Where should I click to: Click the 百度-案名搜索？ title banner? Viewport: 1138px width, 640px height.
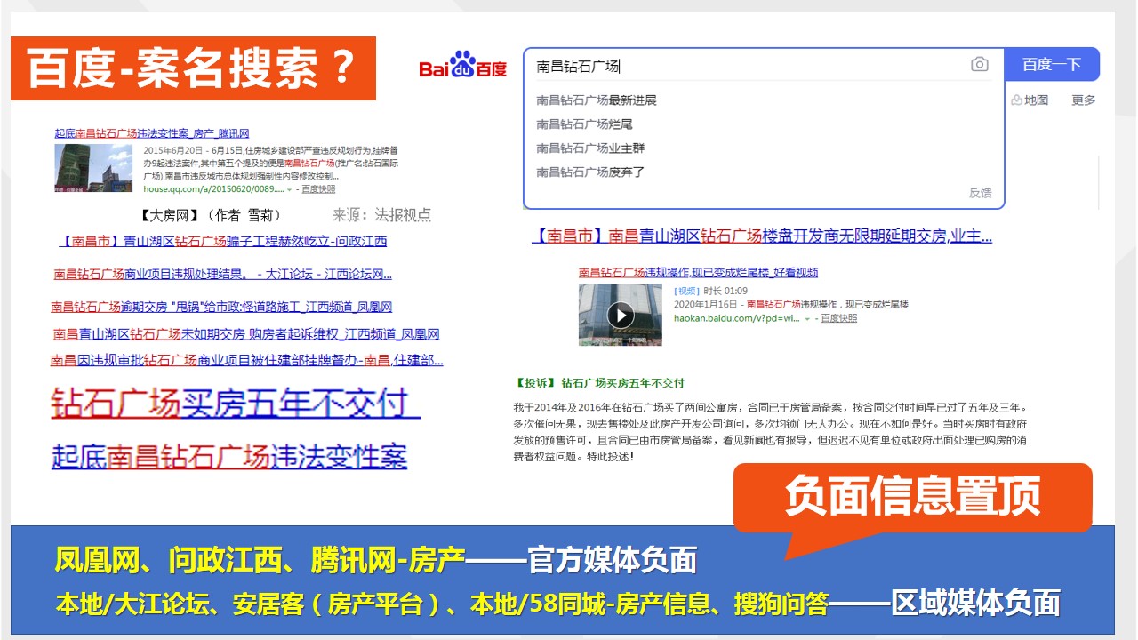point(193,68)
